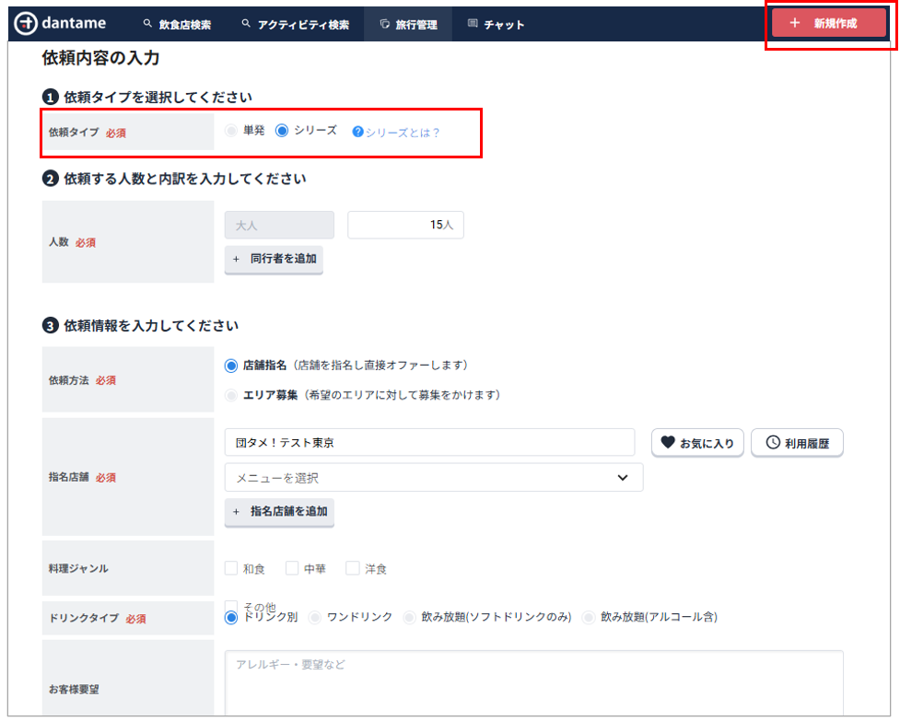This screenshot has width=900, height=721.
Task: Open the チャット page
Action: (x=497, y=25)
